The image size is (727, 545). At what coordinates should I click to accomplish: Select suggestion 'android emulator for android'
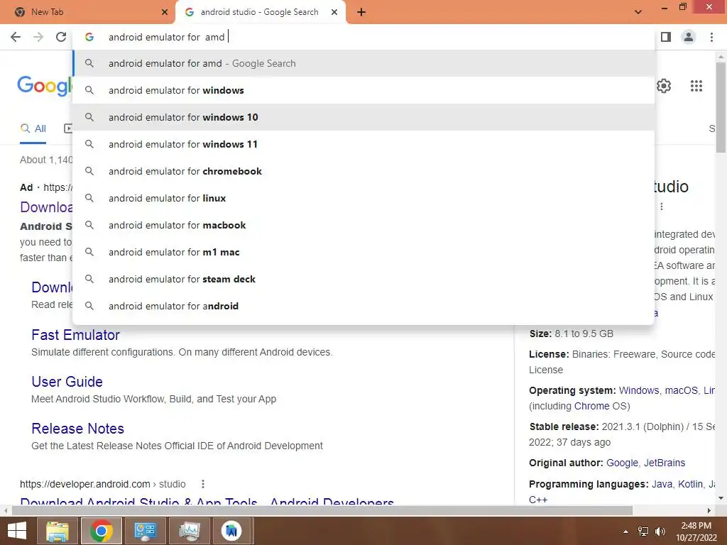[364, 306]
